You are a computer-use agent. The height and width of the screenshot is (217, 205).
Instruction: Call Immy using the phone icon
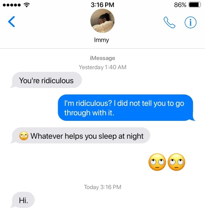169,22
